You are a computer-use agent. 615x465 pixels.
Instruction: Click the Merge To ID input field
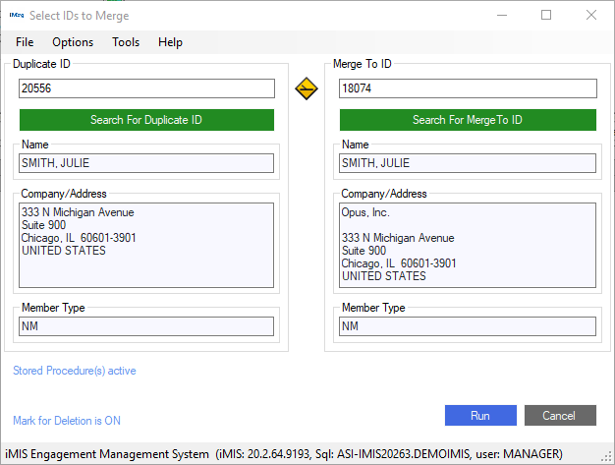468,89
